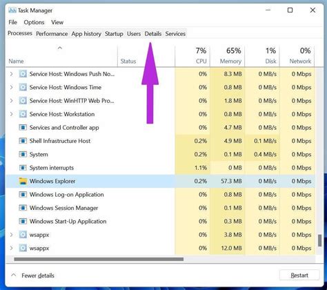This screenshot has height=290, width=327.
Task: Click the Service Host: Windows Push No... gear icon
Action: (x=23, y=74)
